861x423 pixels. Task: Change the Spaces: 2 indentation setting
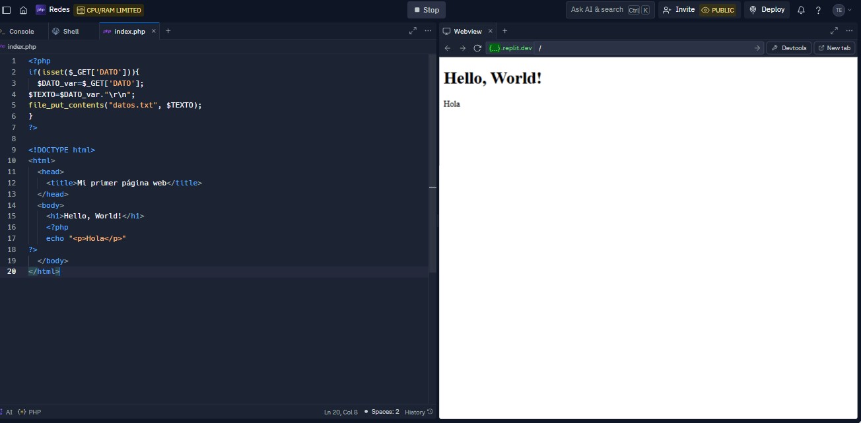(x=385, y=412)
